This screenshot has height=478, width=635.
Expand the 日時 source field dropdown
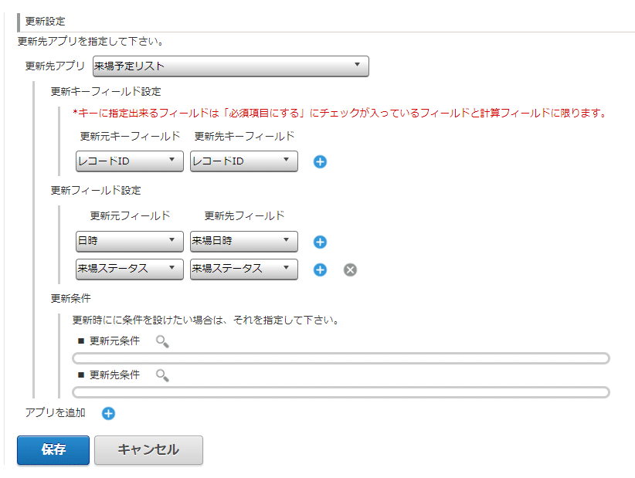click(130, 241)
